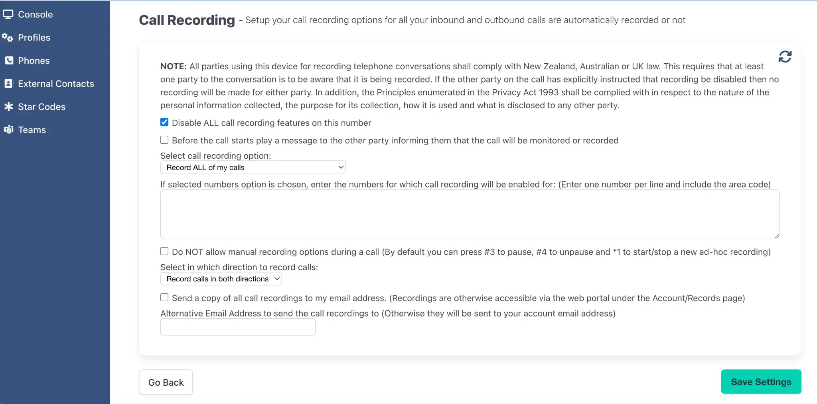
Task: Open the External Contacts address book icon
Action: (x=8, y=84)
